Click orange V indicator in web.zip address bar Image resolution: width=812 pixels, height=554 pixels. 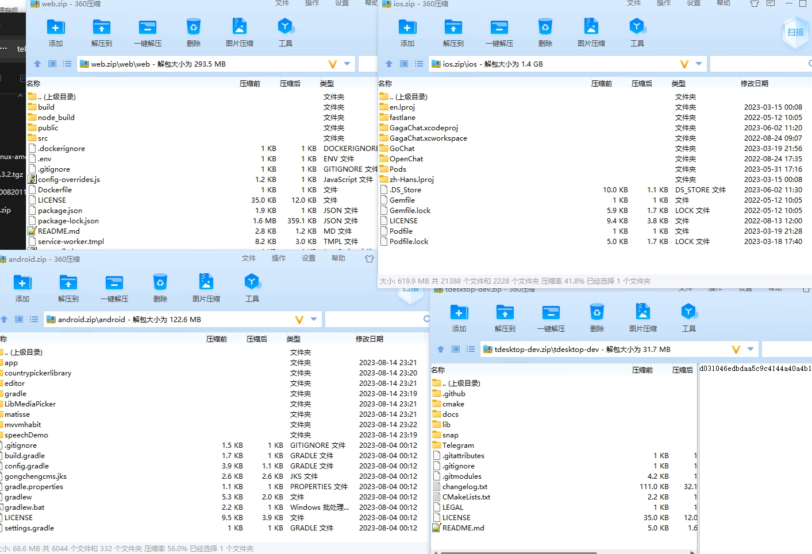click(x=332, y=64)
